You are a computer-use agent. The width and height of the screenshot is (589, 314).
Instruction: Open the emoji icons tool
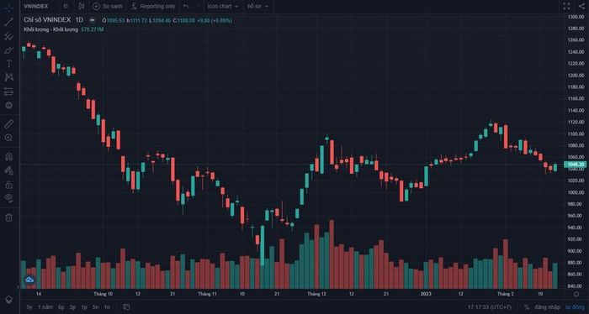[9, 105]
